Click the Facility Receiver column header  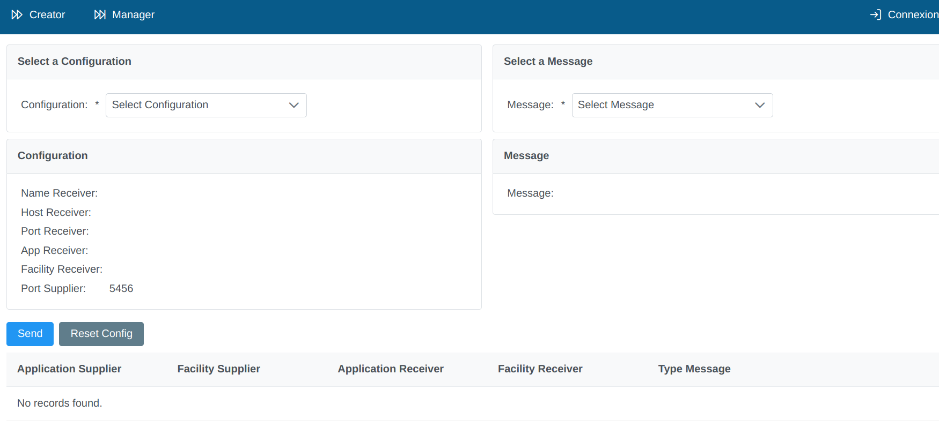(540, 369)
